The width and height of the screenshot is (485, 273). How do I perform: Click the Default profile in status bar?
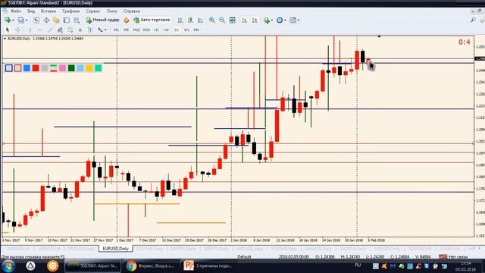click(x=244, y=256)
